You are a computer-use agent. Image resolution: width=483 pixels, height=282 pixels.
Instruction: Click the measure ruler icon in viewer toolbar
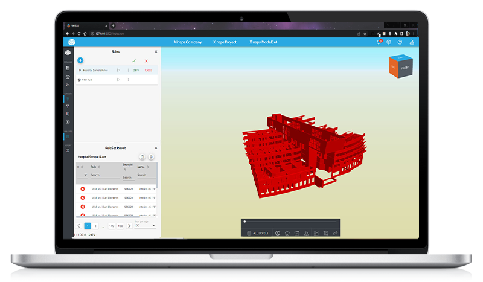[335, 233]
